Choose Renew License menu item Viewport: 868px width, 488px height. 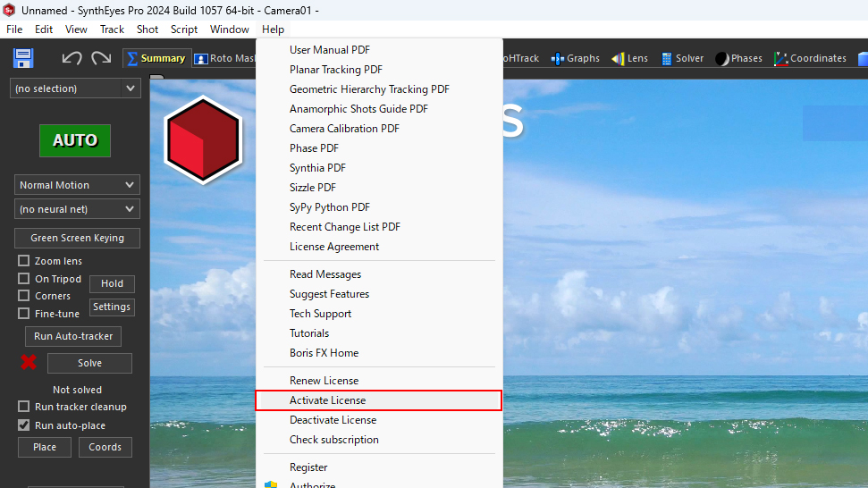tap(379, 381)
